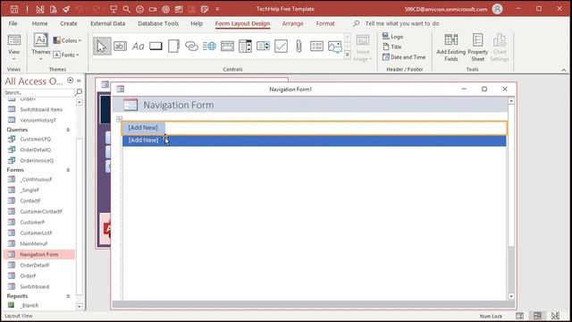Click the Logo button in Header/Footer
572x322 pixels.
[x=392, y=37]
